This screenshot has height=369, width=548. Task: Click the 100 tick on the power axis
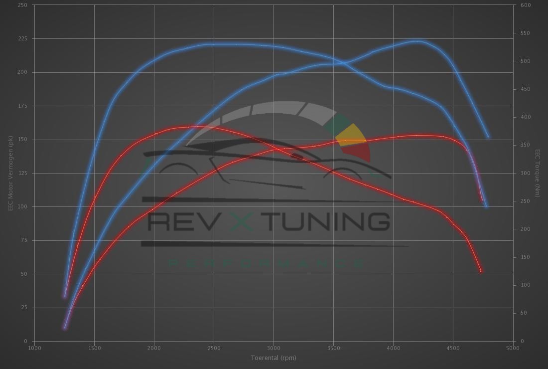click(23, 206)
